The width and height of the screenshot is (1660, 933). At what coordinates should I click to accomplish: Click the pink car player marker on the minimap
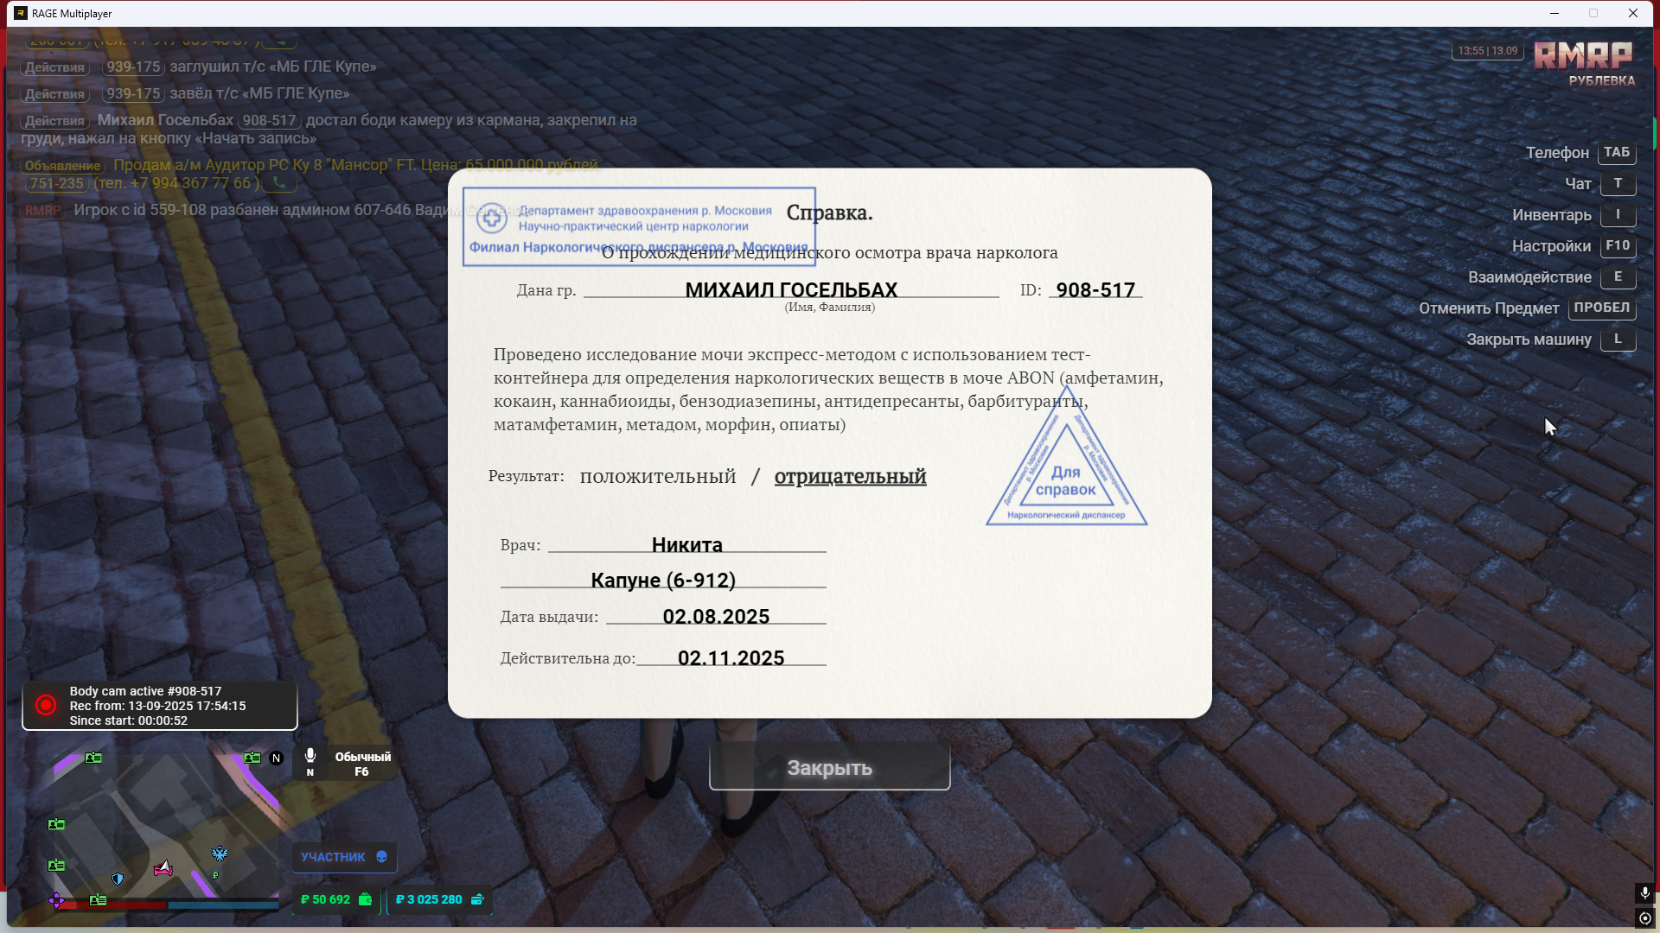(163, 867)
